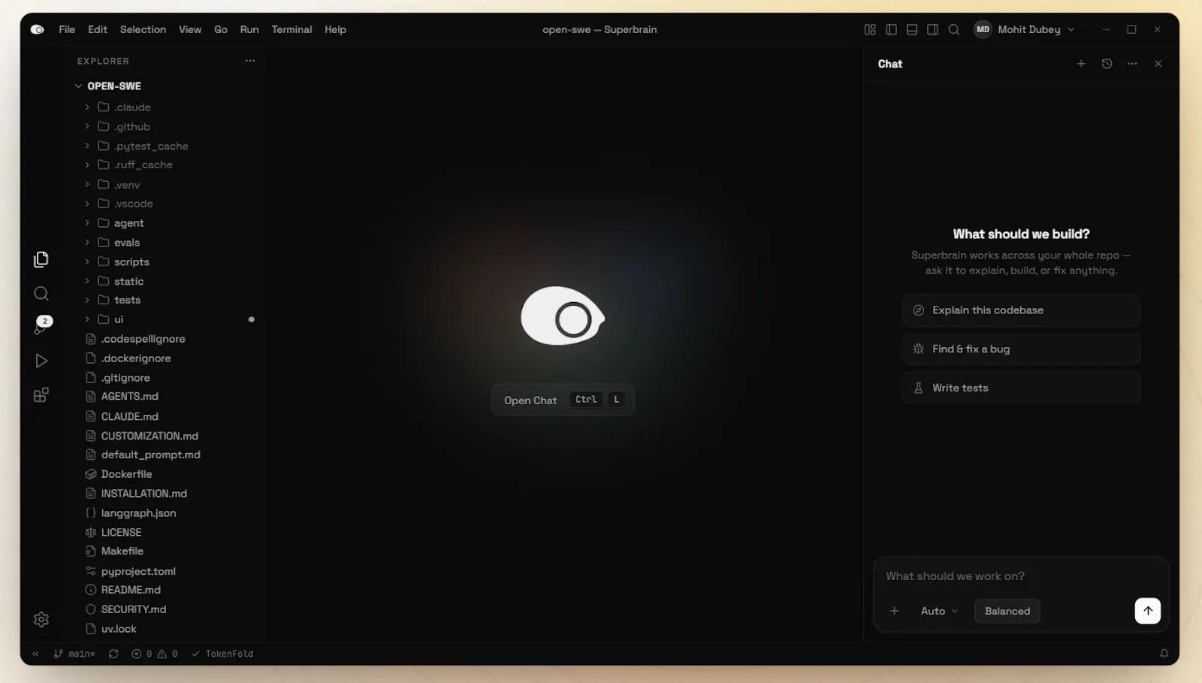Choose Write tests suggestion
The height and width of the screenshot is (683, 1202).
pyautogui.click(x=1021, y=388)
